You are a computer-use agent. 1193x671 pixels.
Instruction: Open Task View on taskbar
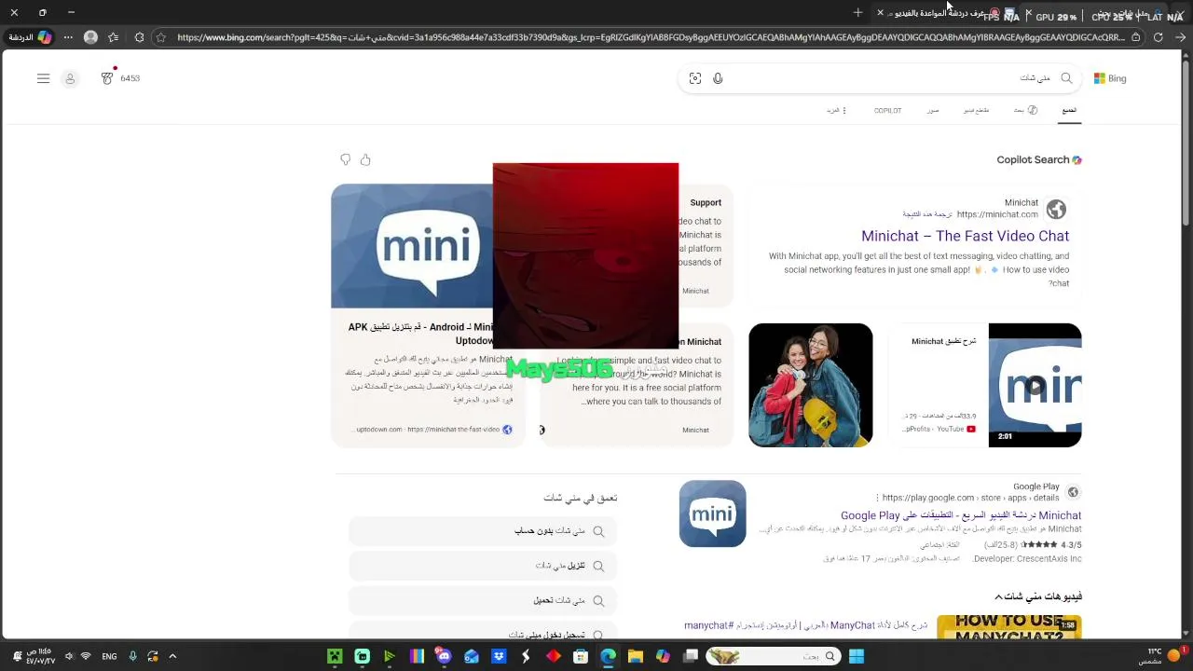(691, 656)
